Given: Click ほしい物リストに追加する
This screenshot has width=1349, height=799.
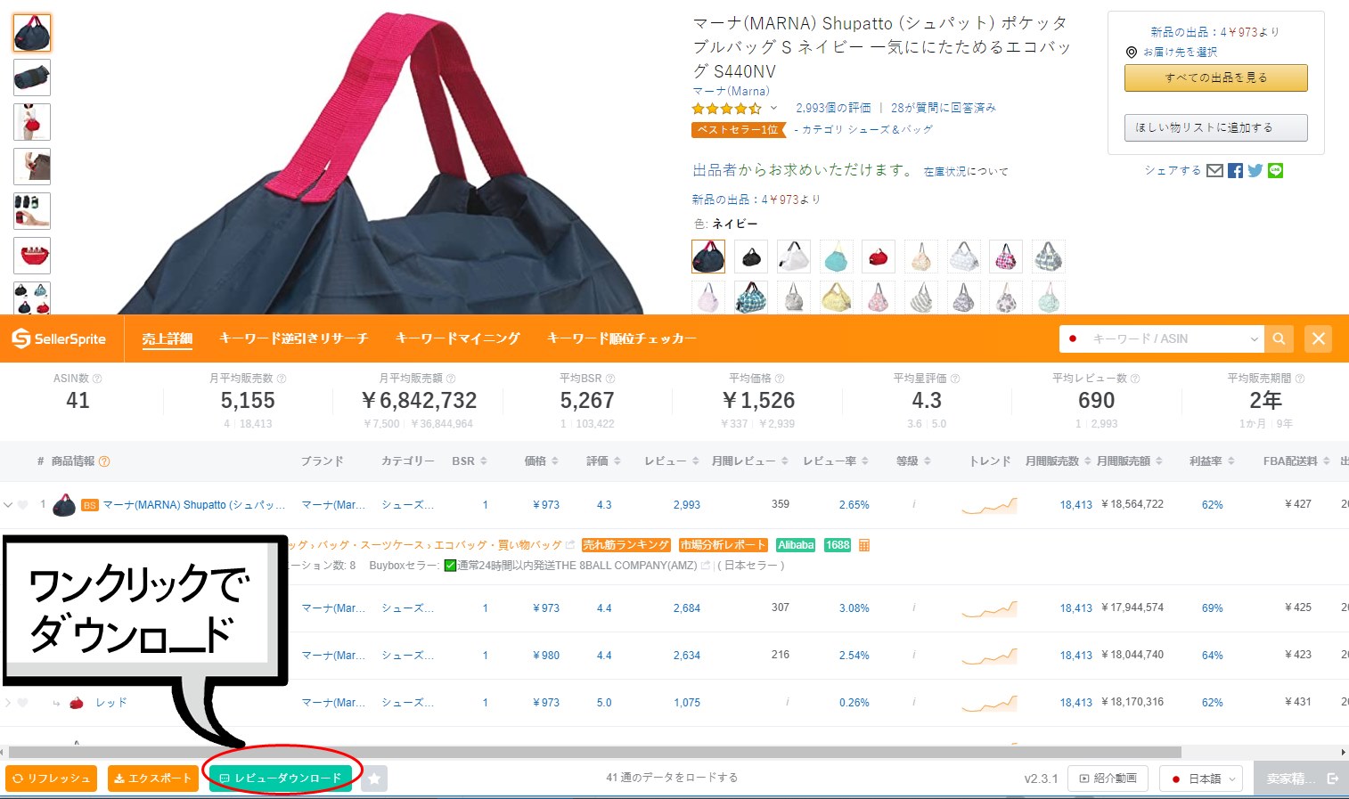Looking at the screenshot, I should tap(1216, 127).
